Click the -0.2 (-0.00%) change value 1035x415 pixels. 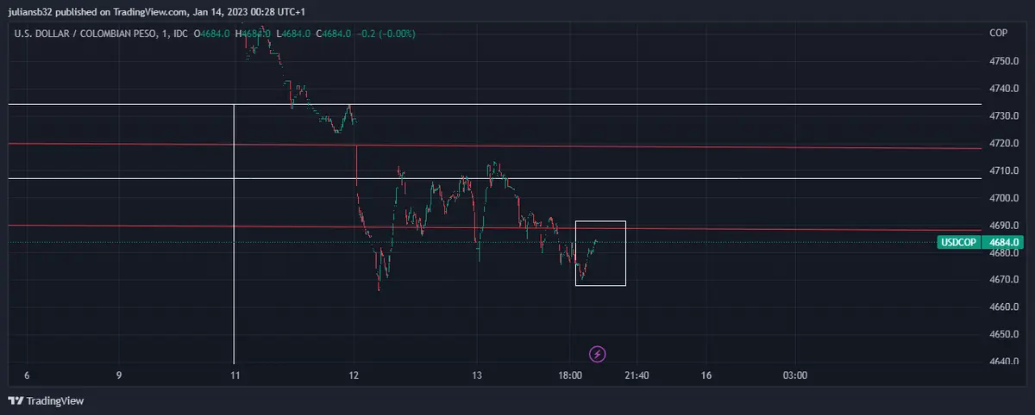[x=386, y=34]
